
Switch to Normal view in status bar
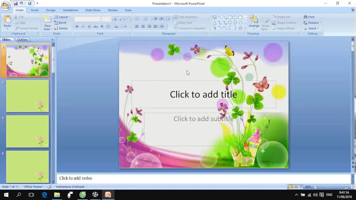point(291,187)
